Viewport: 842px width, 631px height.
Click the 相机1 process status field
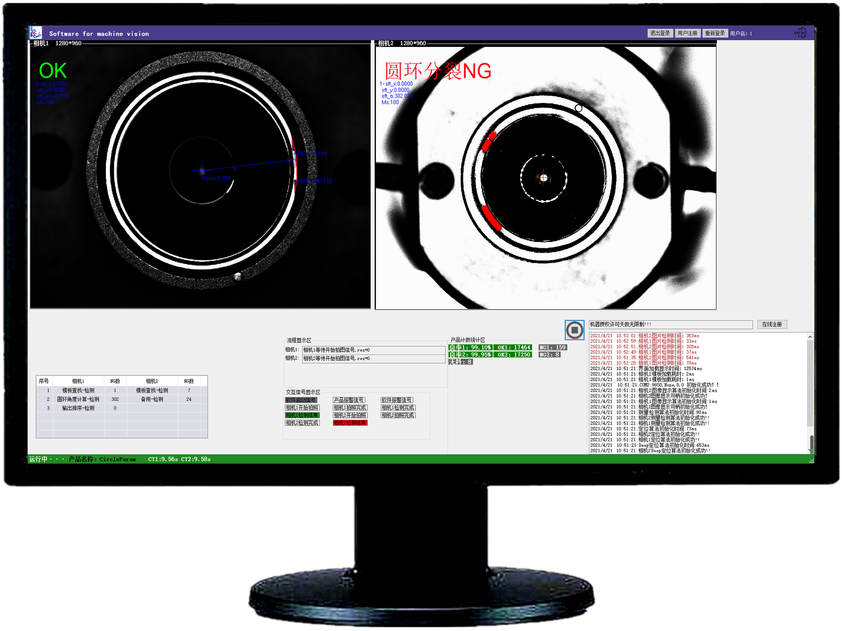pyautogui.click(x=373, y=350)
